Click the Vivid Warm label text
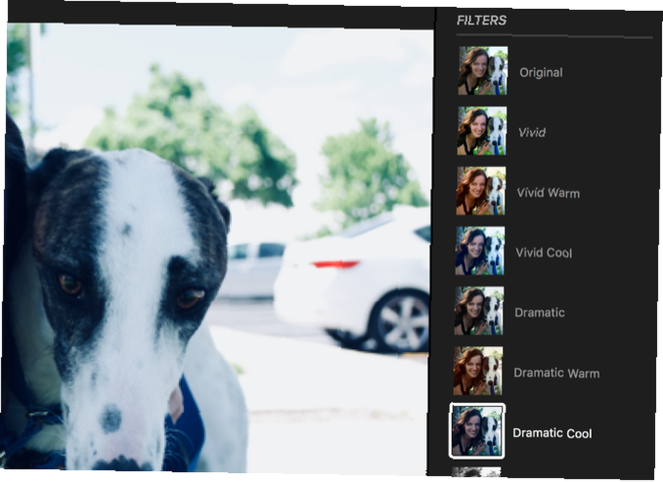 pos(548,193)
